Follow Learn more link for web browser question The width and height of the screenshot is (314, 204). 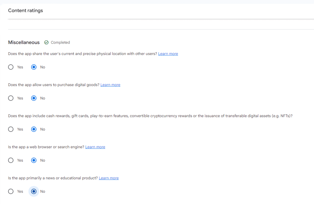[95, 147]
